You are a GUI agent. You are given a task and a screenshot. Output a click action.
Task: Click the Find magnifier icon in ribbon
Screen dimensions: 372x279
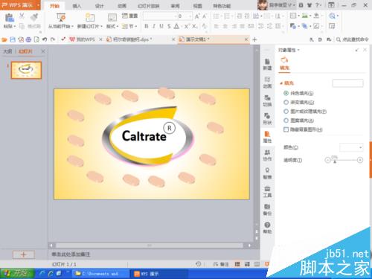click(x=332, y=16)
